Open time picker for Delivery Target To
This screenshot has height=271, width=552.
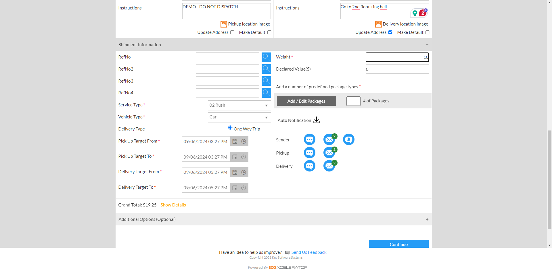coord(244,188)
